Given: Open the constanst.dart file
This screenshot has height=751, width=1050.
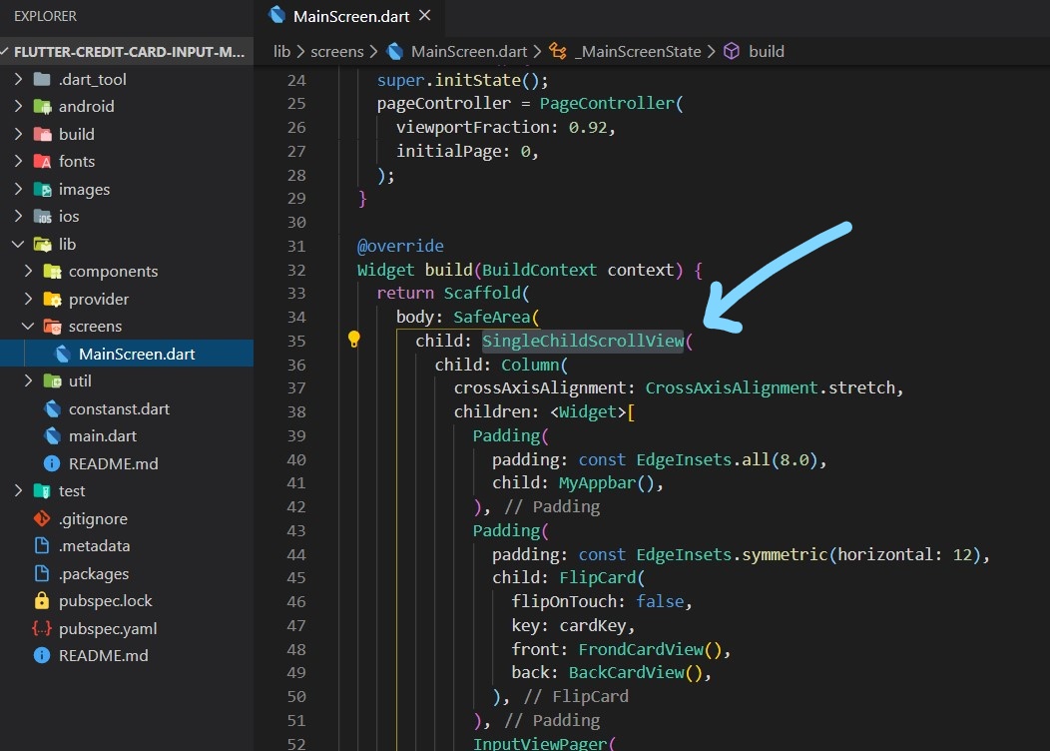Looking at the screenshot, I should point(119,408).
